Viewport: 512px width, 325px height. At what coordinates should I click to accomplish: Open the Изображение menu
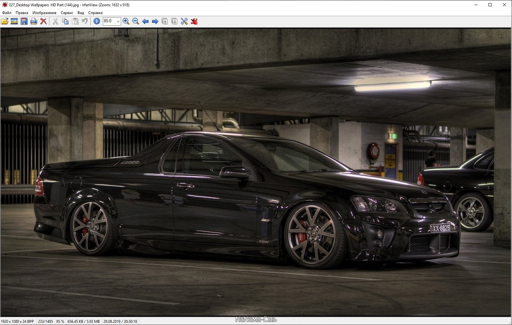tap(44, 13)
